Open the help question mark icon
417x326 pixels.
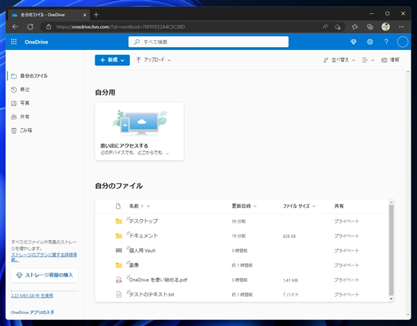tap(386, 42)
